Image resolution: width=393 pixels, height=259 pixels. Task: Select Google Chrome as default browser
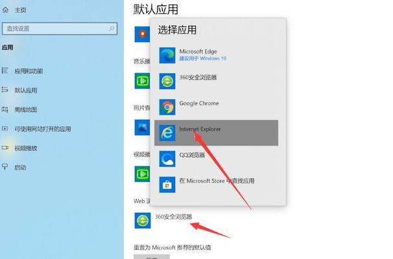tap(217, 107)
